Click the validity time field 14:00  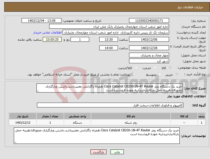point(109,48)
